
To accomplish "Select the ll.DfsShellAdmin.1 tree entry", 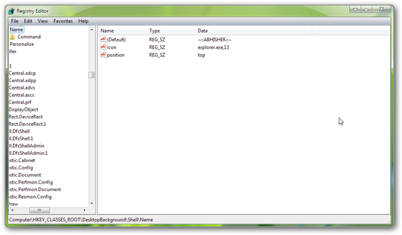I will click(28, 153).
